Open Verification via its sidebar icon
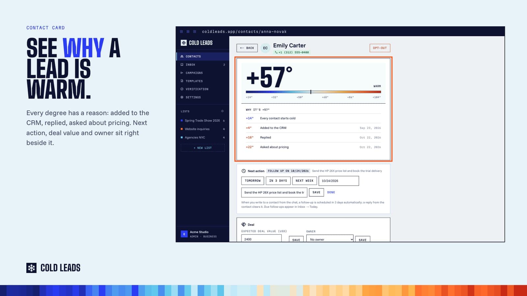This screenshot has height=296, width=527. [182, 89]
